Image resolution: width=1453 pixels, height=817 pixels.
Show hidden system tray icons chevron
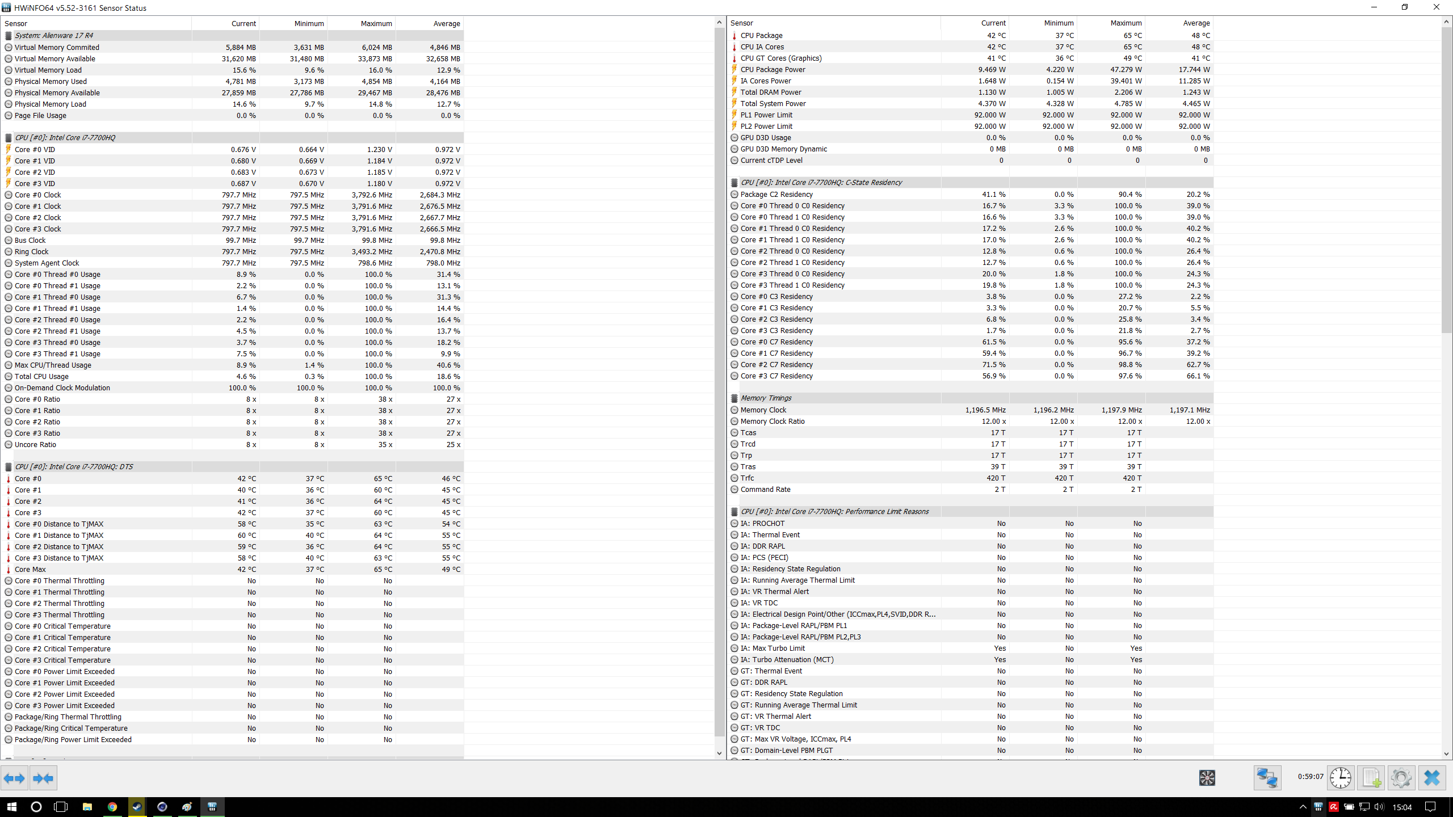tap(1303, 807)
